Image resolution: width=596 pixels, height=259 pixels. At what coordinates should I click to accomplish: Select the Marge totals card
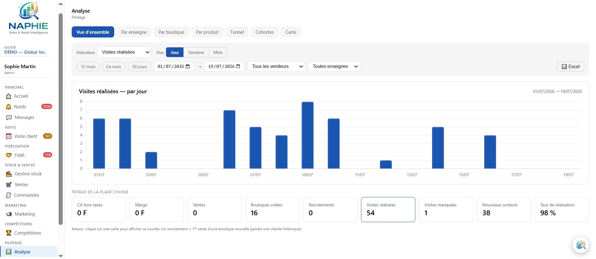pos(157,210)
